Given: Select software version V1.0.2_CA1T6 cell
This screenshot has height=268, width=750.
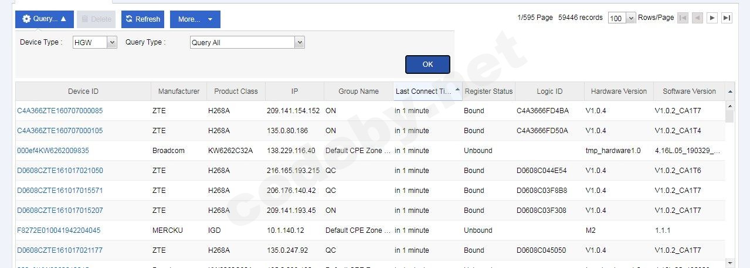Looking at the screenshot, I should [x=678, y=171].
